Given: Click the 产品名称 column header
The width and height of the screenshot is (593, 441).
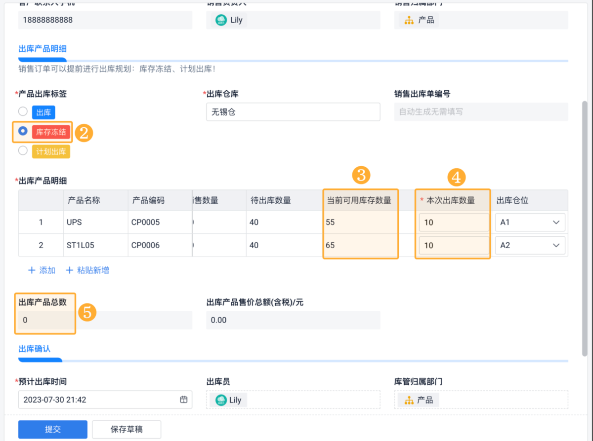Looking at the screenshot, I should click(96, 200).
